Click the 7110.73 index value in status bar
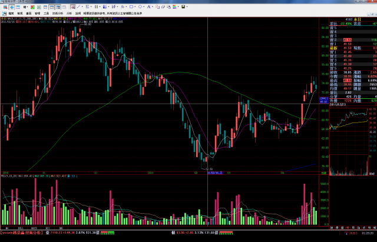Screen dimensions: 377x242 pyautogui.click(x=57, y=233)
